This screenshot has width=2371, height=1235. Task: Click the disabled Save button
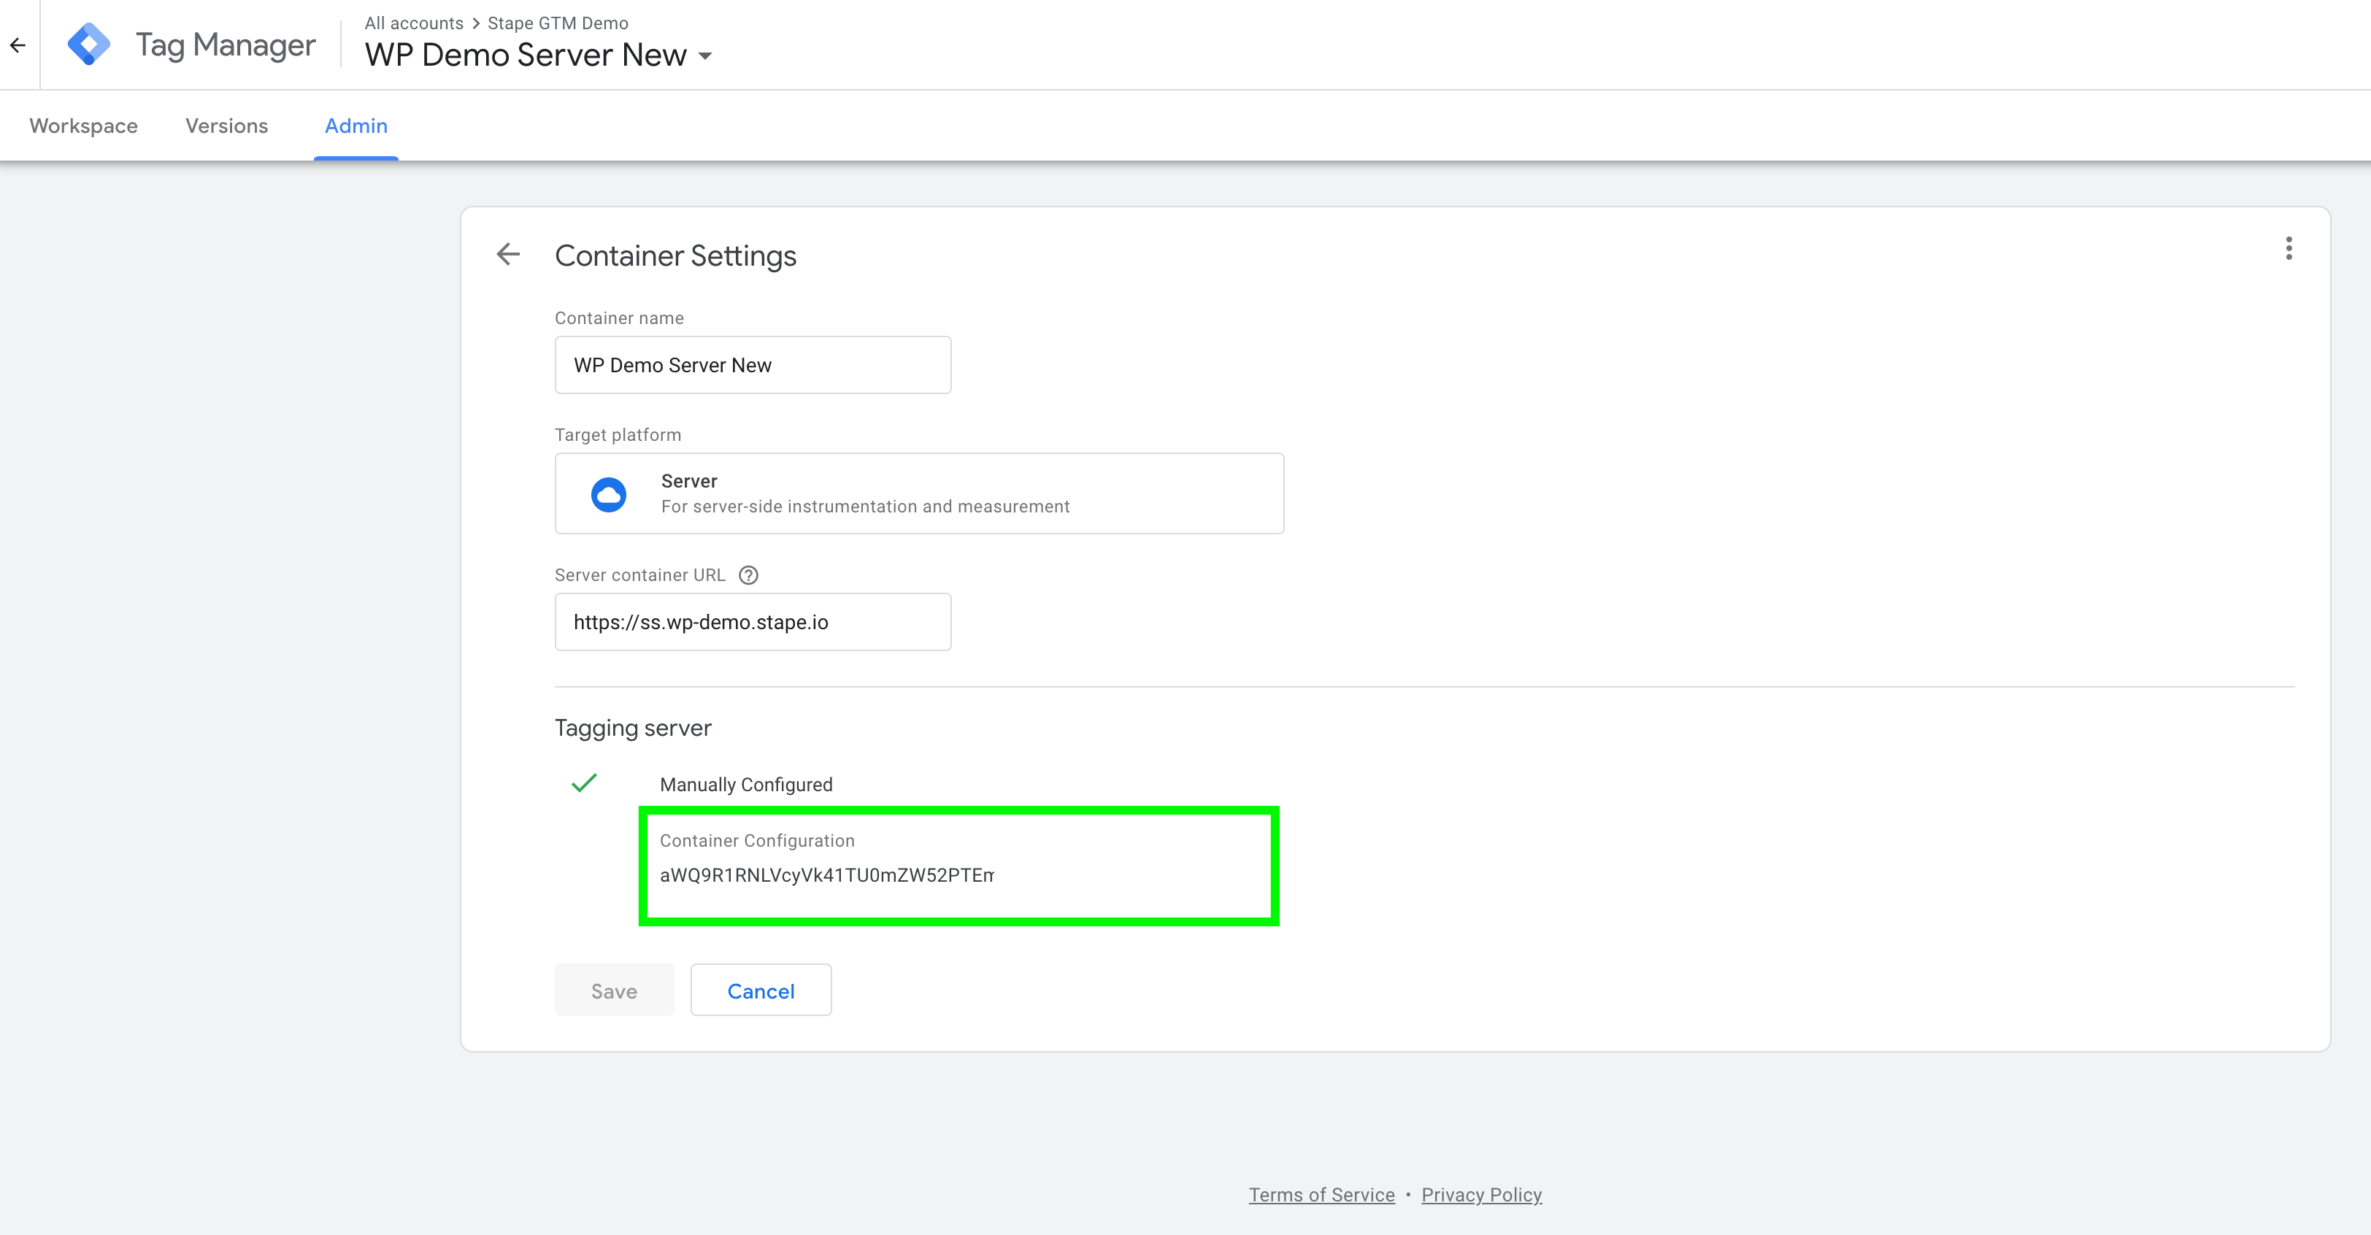tap(614, 990)
